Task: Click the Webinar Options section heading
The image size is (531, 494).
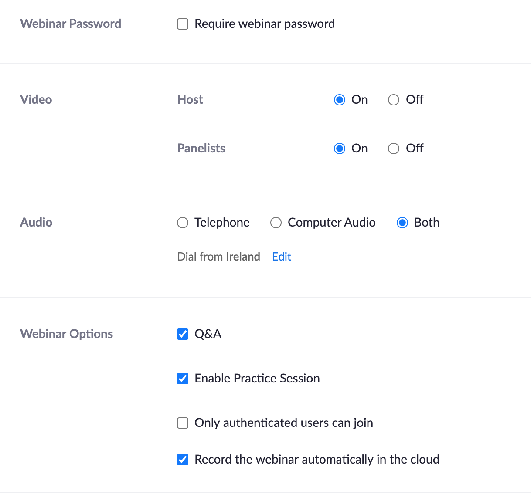Action: 66,334
